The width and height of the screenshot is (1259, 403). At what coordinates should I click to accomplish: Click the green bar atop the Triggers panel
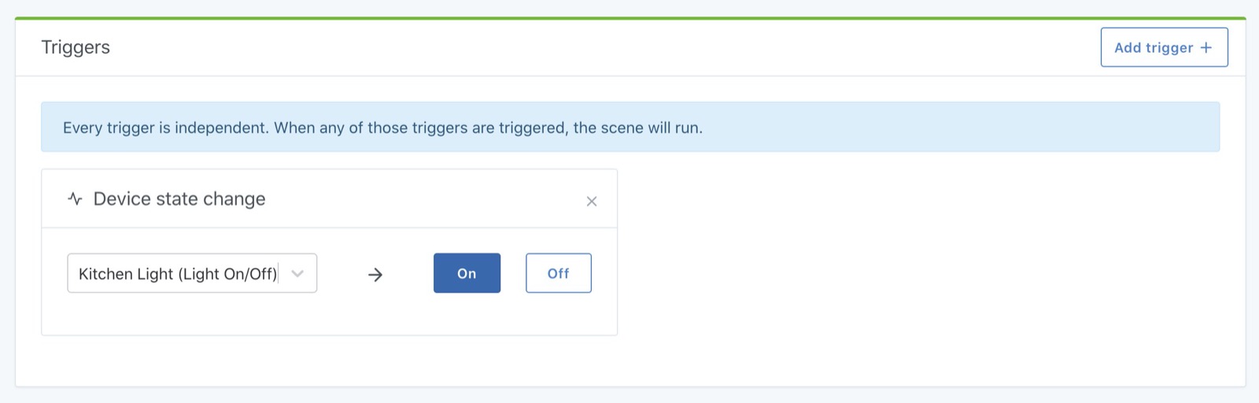629,17
